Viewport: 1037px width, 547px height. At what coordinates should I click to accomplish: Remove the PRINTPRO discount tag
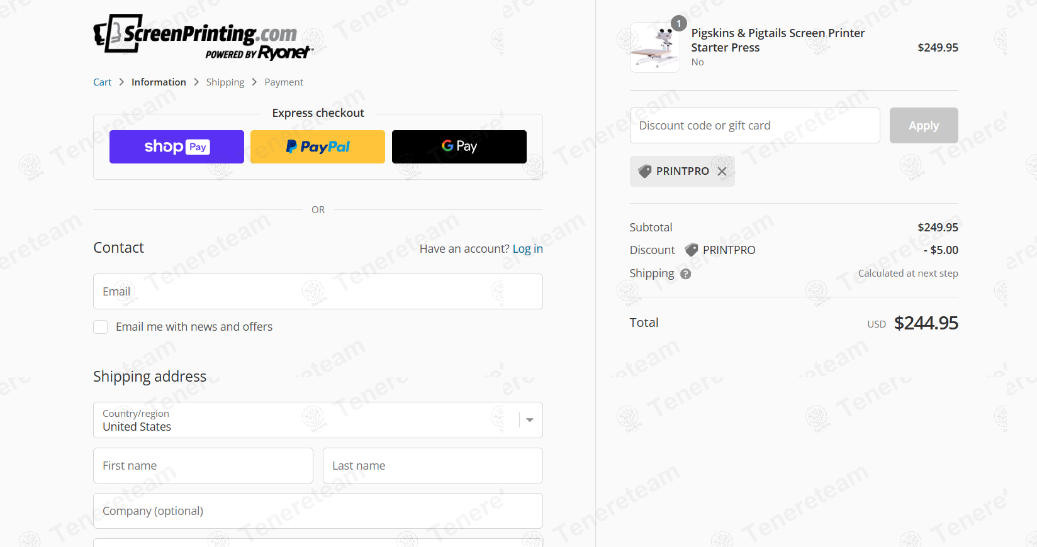[722, 171]
